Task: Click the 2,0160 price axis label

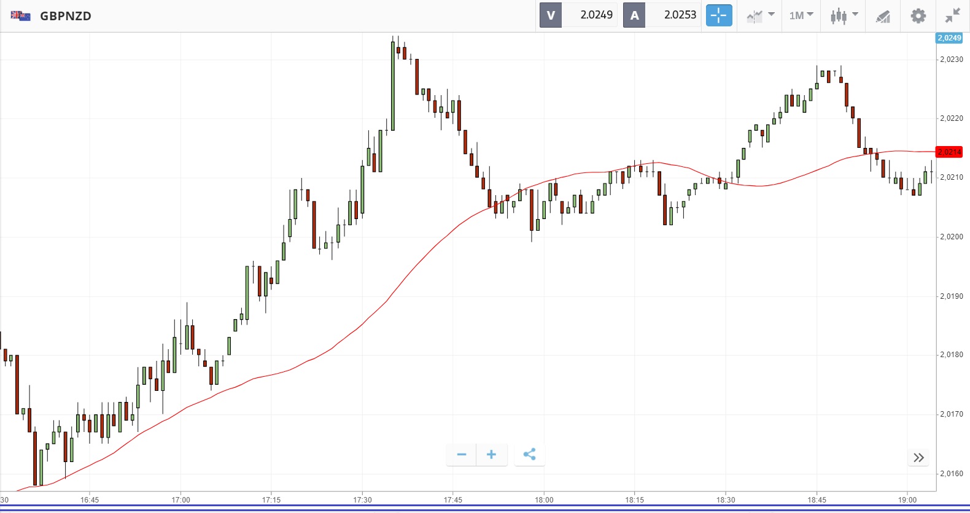Action: tap(952, 474)
